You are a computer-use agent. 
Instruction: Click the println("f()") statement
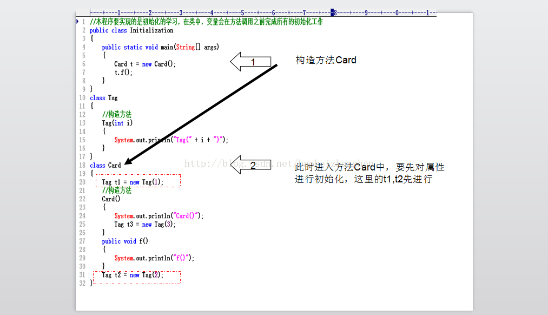(154, 258)
